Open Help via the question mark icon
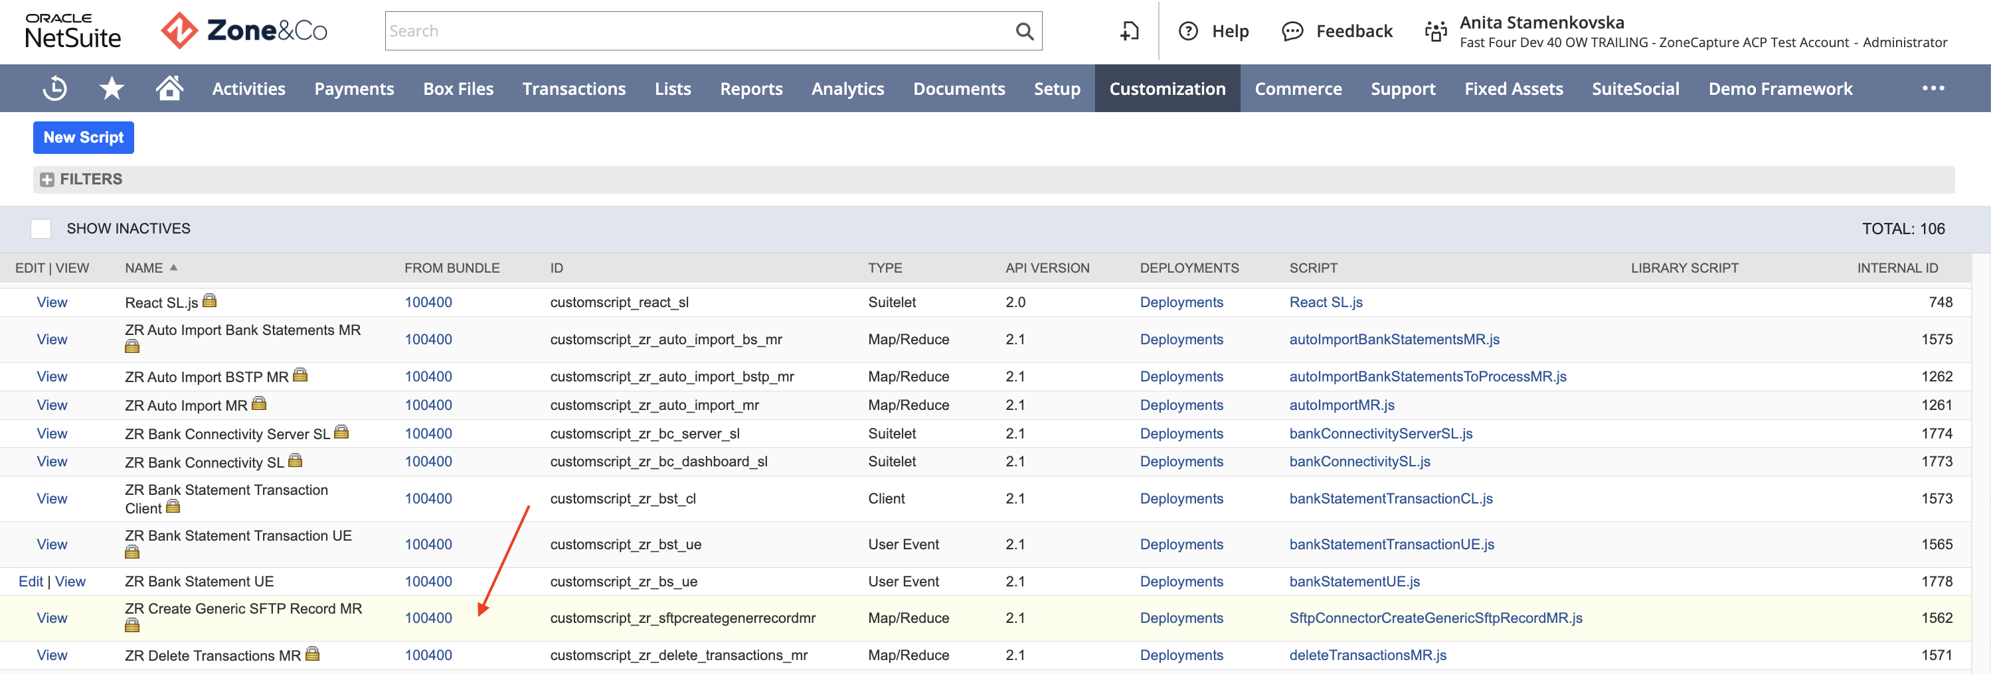1991x674 pixels. tap(1189, 31)
